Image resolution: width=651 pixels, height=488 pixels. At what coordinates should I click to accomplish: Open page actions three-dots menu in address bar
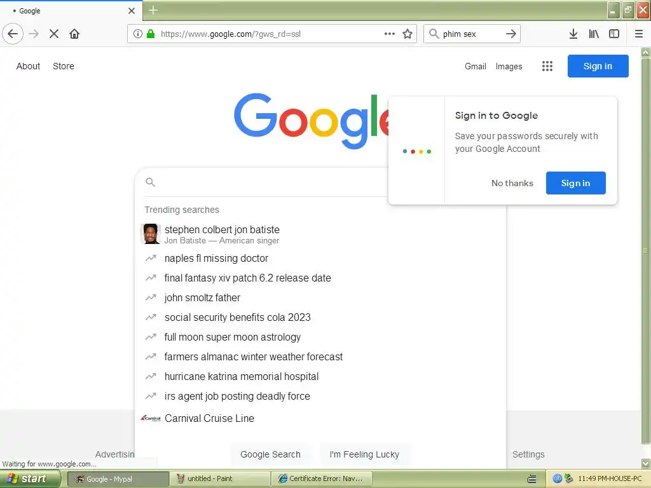tap(390, 34)
